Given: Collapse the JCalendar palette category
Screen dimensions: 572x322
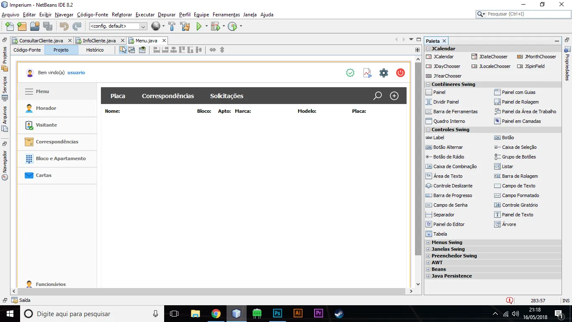Looking at the screenshot, I should [428, 49].
